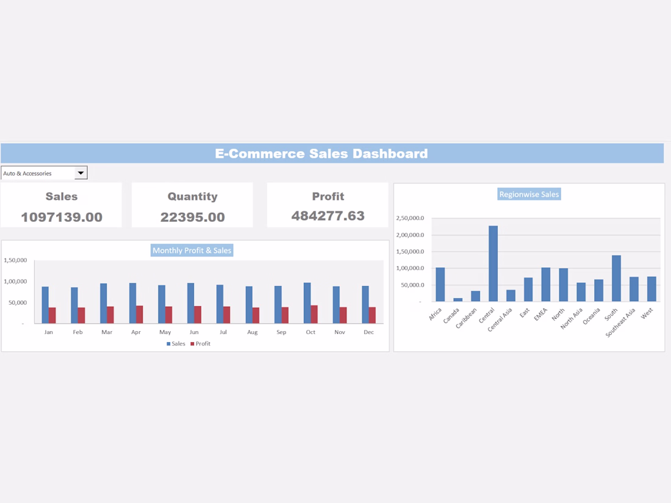Click the Quantity card label
Image resolution: width=671 pixels, height=503 pixels.
coord(193,196)
